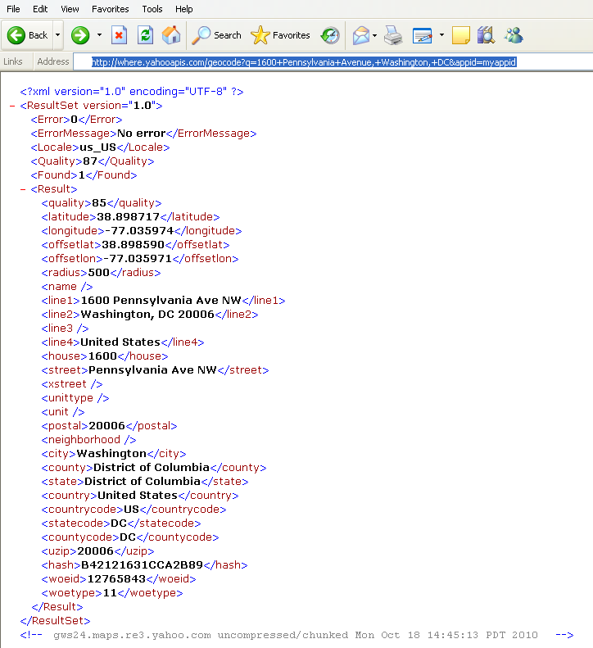Click the Edit page icon
This screenshot has width=593, height=648.
pos(423,35)
